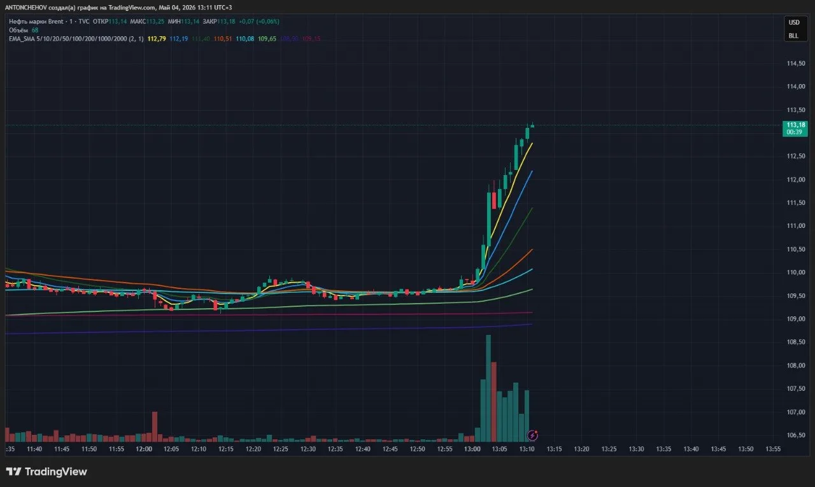Click the 13:55 time axis label
Viewport: 815px width, 487px height.
[x=774, y=449]
